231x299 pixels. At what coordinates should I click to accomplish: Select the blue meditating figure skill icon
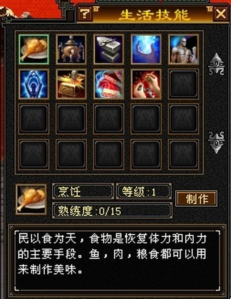pos(33,84)
